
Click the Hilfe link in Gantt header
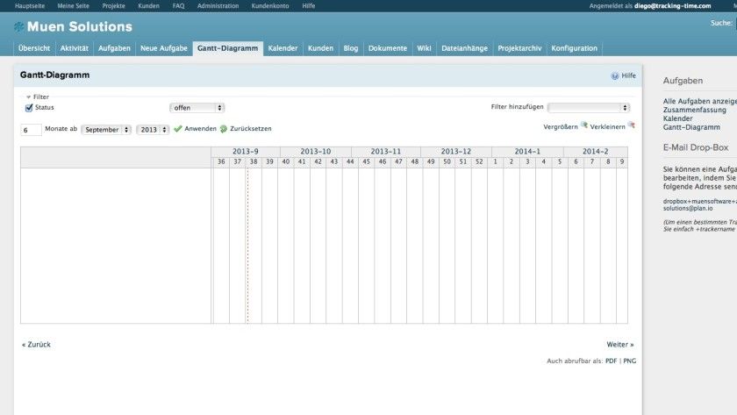tap(628, 75)
